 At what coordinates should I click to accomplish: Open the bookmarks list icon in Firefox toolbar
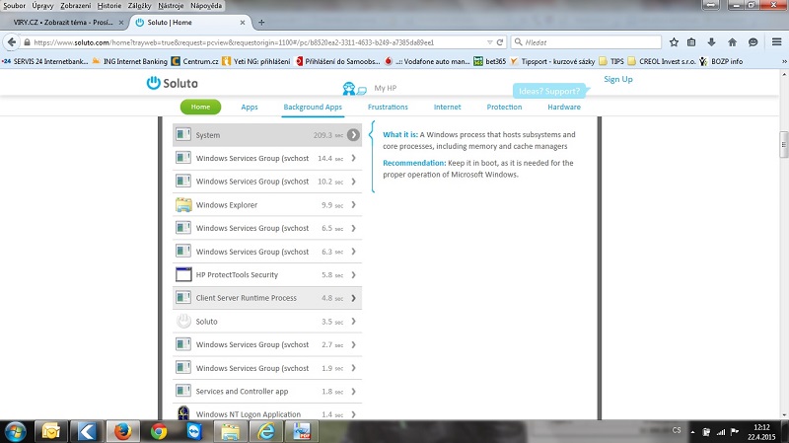coord(692,42)
